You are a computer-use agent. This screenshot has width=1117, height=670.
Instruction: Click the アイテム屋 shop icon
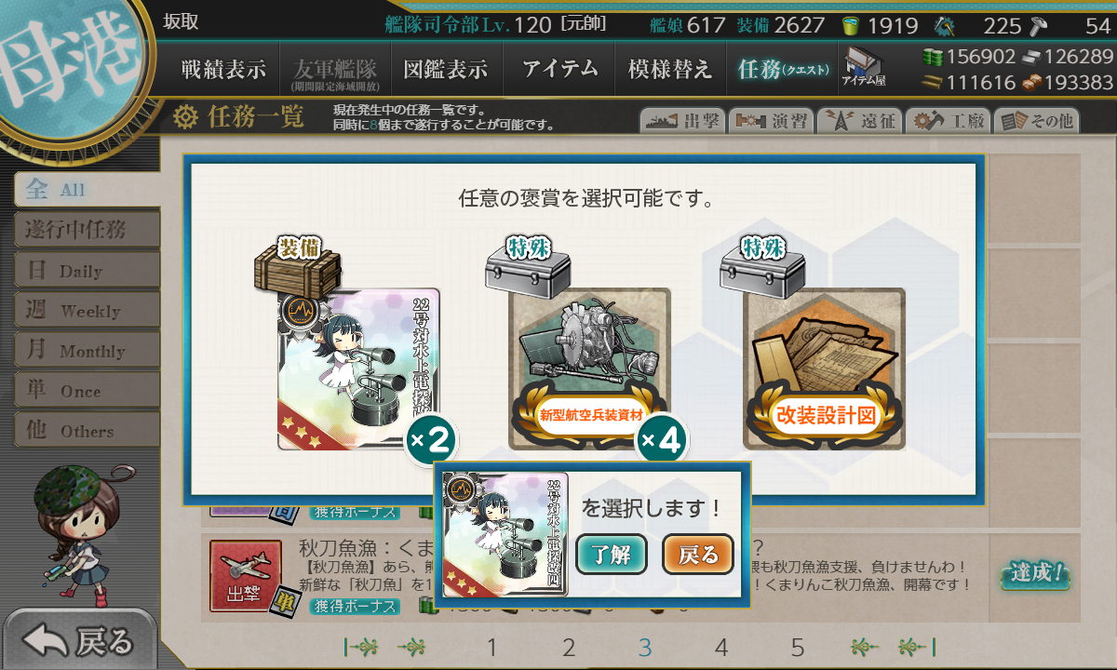[x=864, y=69]
